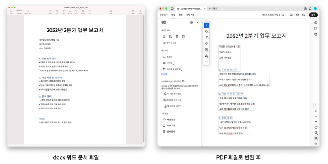The height and width of the screenshot is (164, 328).
Task: Close the 편집 side panel
Action: (197, 22)
